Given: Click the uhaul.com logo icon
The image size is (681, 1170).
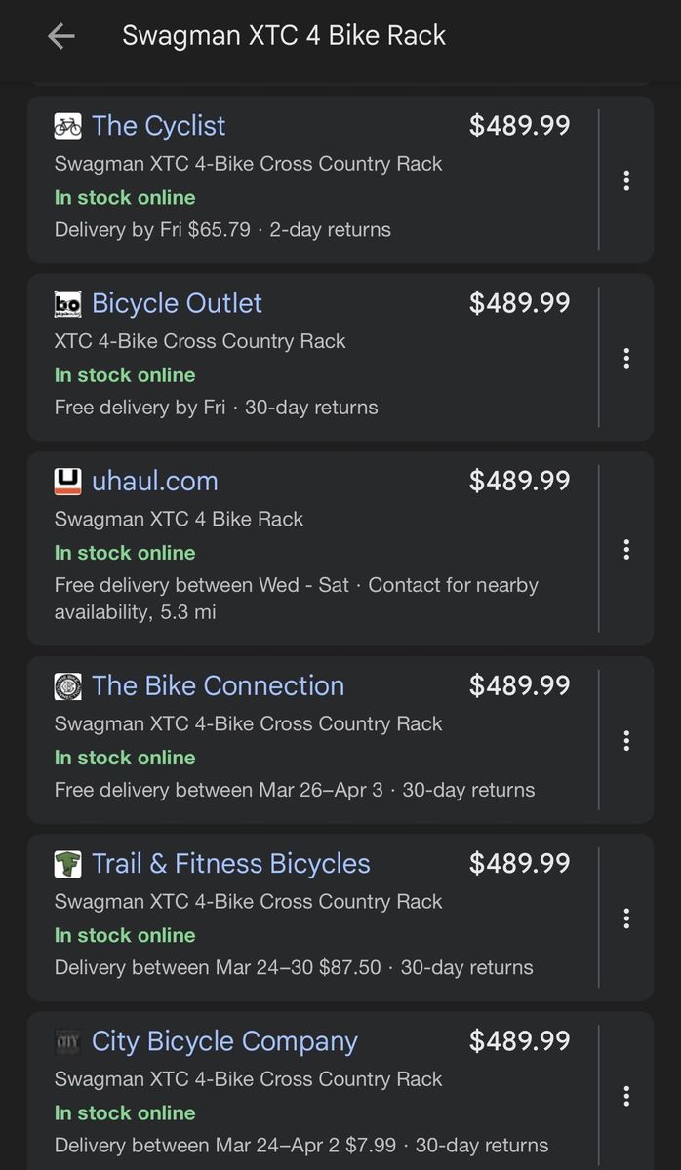Looking at the screenshot, I should pos(67,482).
